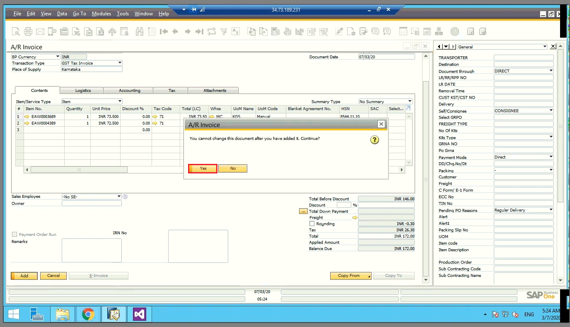Export document to Excel icon
The image size is (570, 327).
coord(76,31)
